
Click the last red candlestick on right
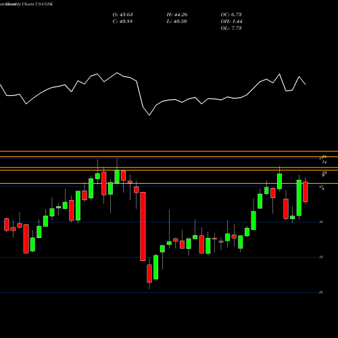click(306, 192)
